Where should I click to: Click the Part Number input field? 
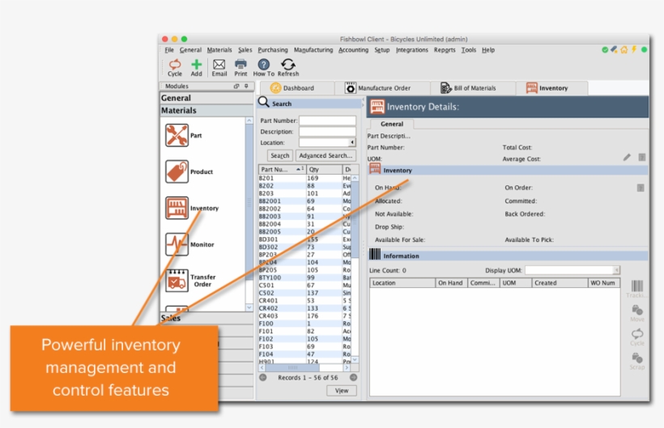(327, 121)
